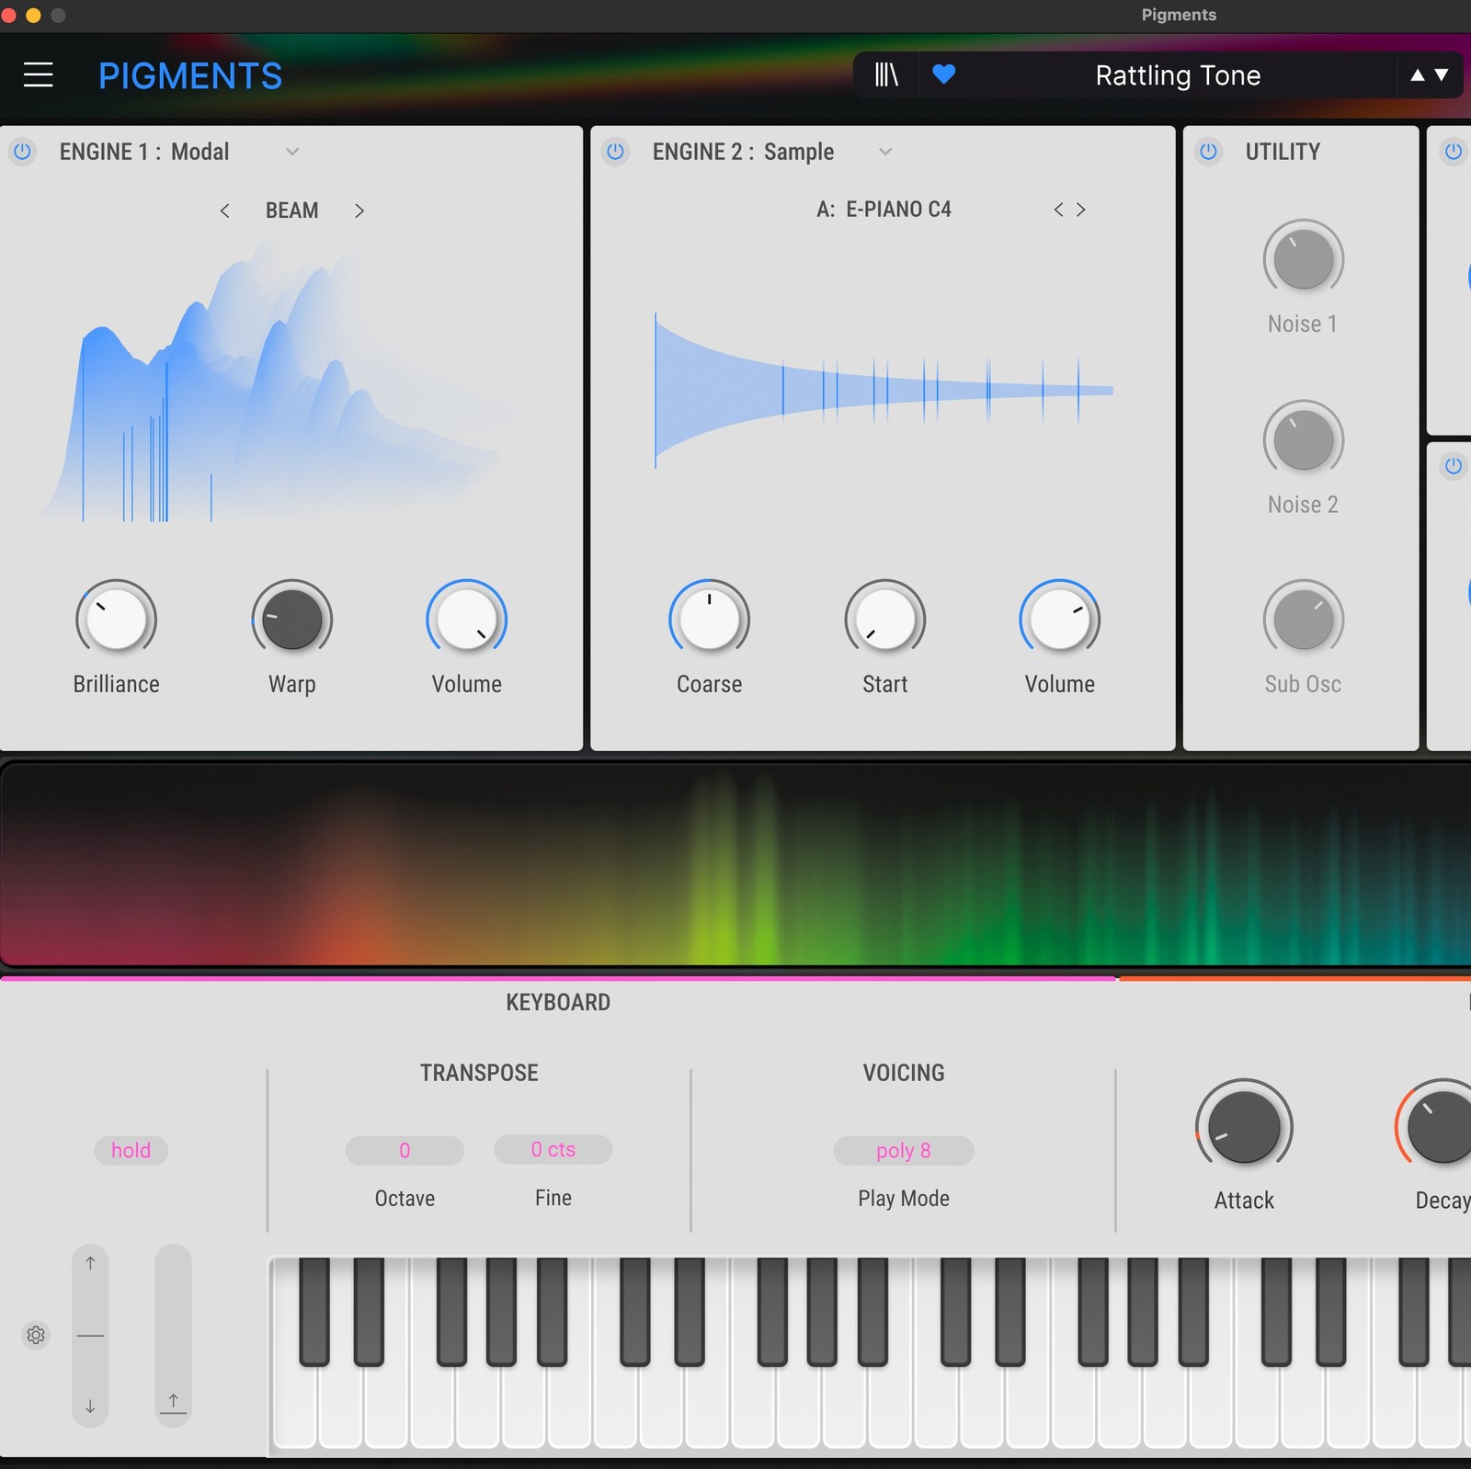Click the BEAM shape name
This screenshot has height=1469, width=1471.
coord(292,211)
